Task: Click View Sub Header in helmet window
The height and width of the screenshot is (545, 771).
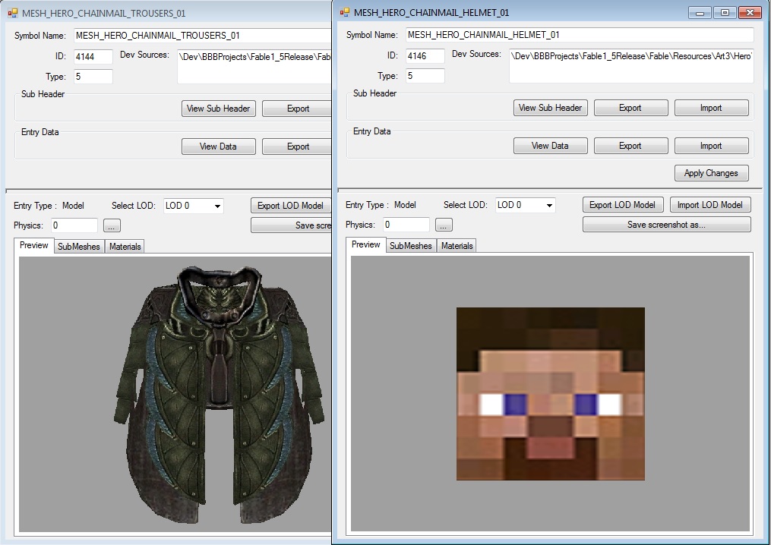Action: click(x=550, y=108)
